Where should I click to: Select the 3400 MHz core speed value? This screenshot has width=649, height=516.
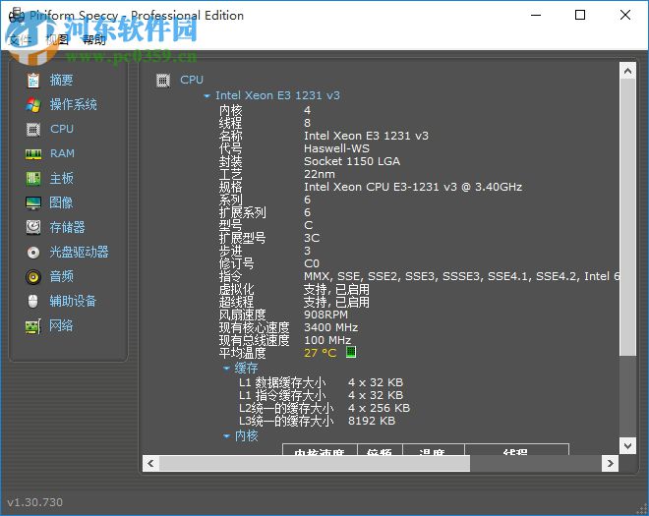[331, 327]
